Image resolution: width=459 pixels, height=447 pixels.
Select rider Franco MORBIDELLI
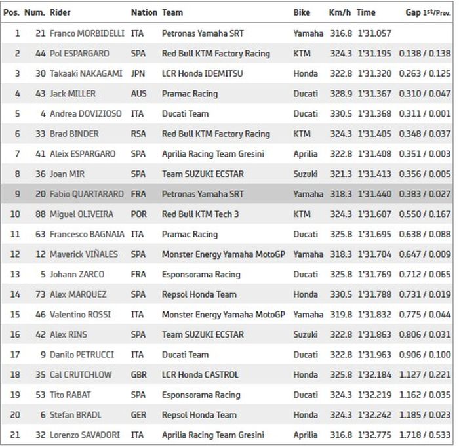87,33
